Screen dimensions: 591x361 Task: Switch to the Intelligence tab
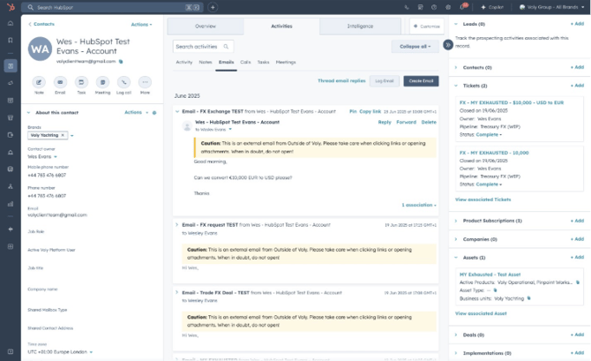(360, 26)
